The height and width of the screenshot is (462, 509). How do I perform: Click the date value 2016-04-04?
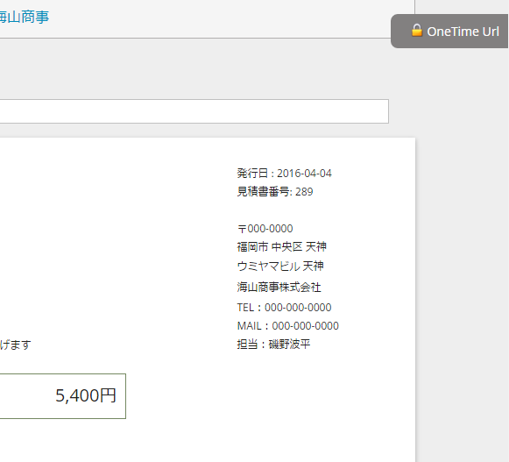point(305,174)
